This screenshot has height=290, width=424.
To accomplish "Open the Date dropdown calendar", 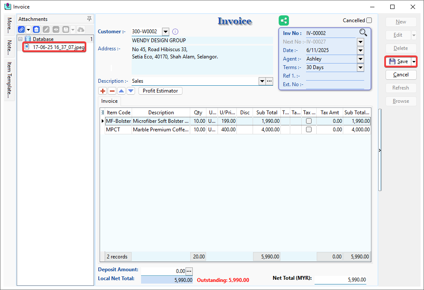I will click(x=360, y=50).
